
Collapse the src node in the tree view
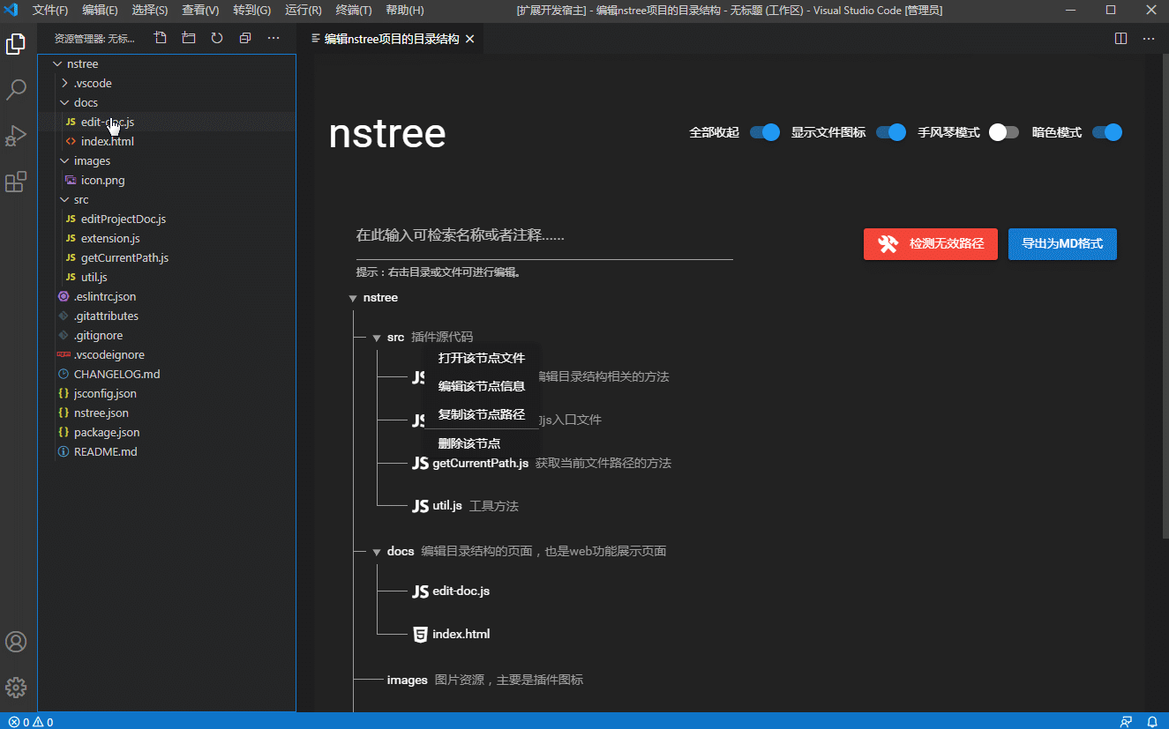(377, 336)
